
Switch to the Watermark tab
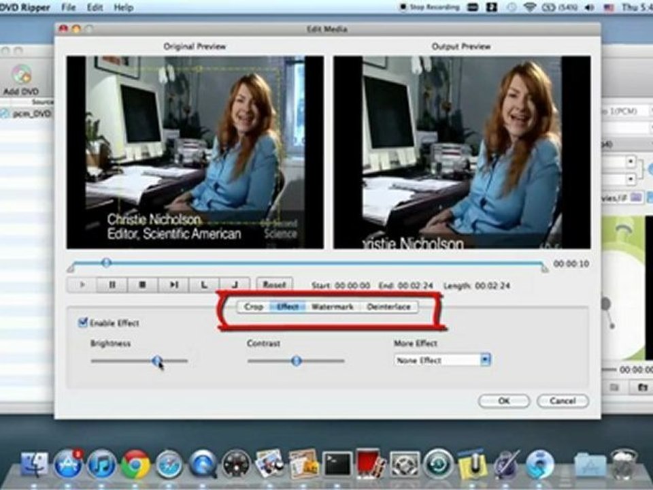coord(333,307)
